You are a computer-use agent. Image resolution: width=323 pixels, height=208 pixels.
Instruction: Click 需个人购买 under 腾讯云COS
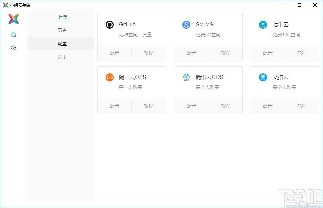pyautogui.click(x=207, y=87)
